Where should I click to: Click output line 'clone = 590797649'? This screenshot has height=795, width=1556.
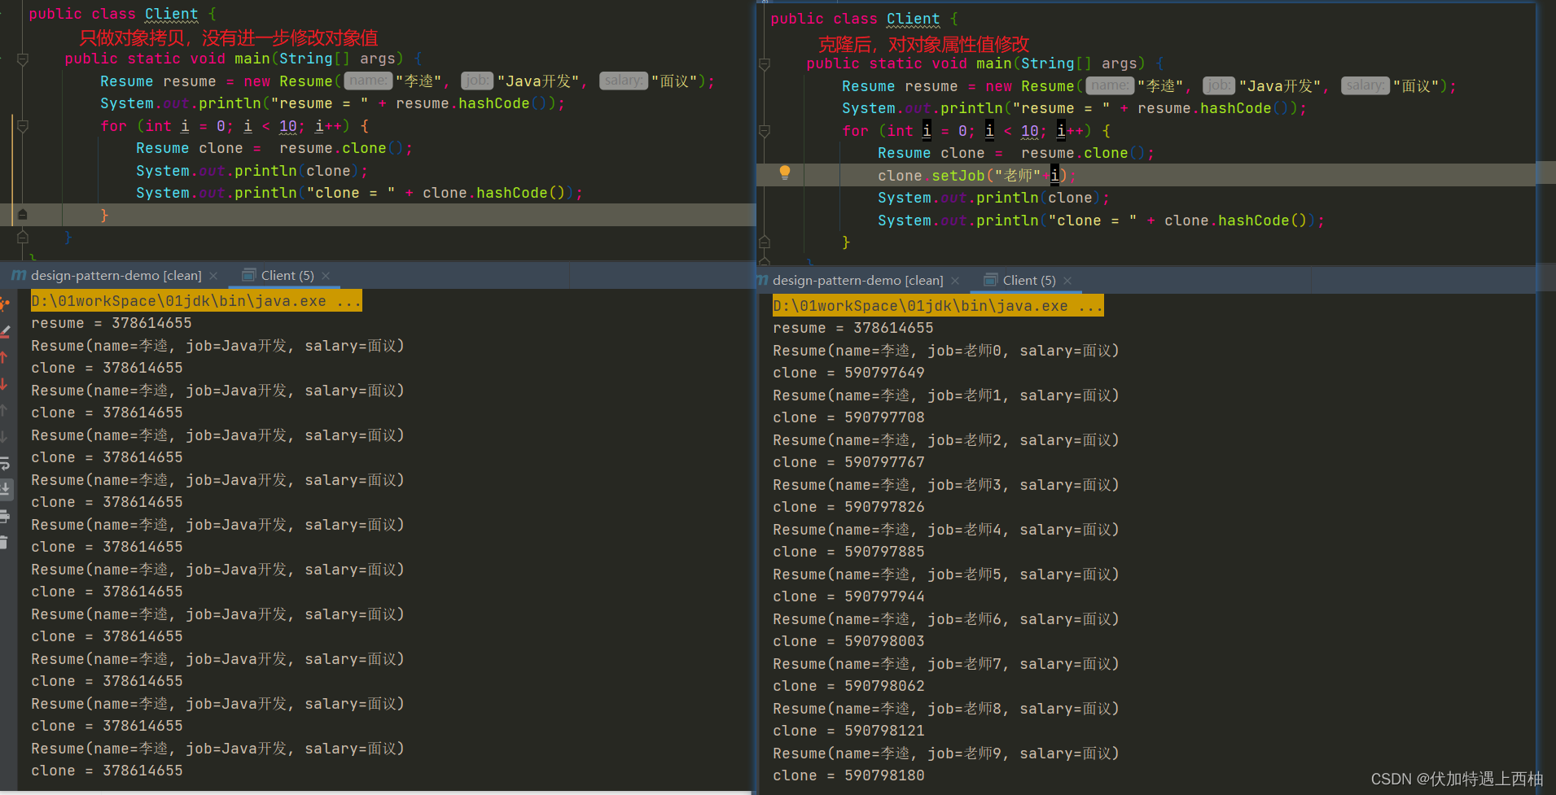coord(848,373)
